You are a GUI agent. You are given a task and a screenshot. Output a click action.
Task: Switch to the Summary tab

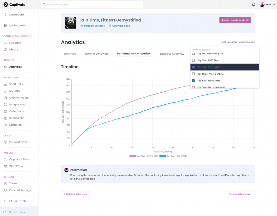pos(70,54)
